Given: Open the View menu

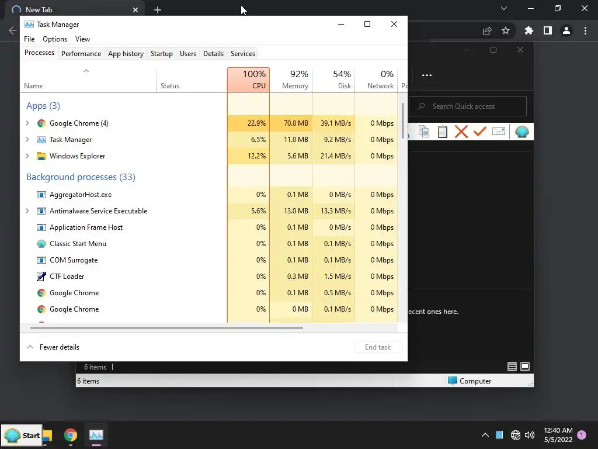Looking at the screenshot, I should [x=82, y=39].
